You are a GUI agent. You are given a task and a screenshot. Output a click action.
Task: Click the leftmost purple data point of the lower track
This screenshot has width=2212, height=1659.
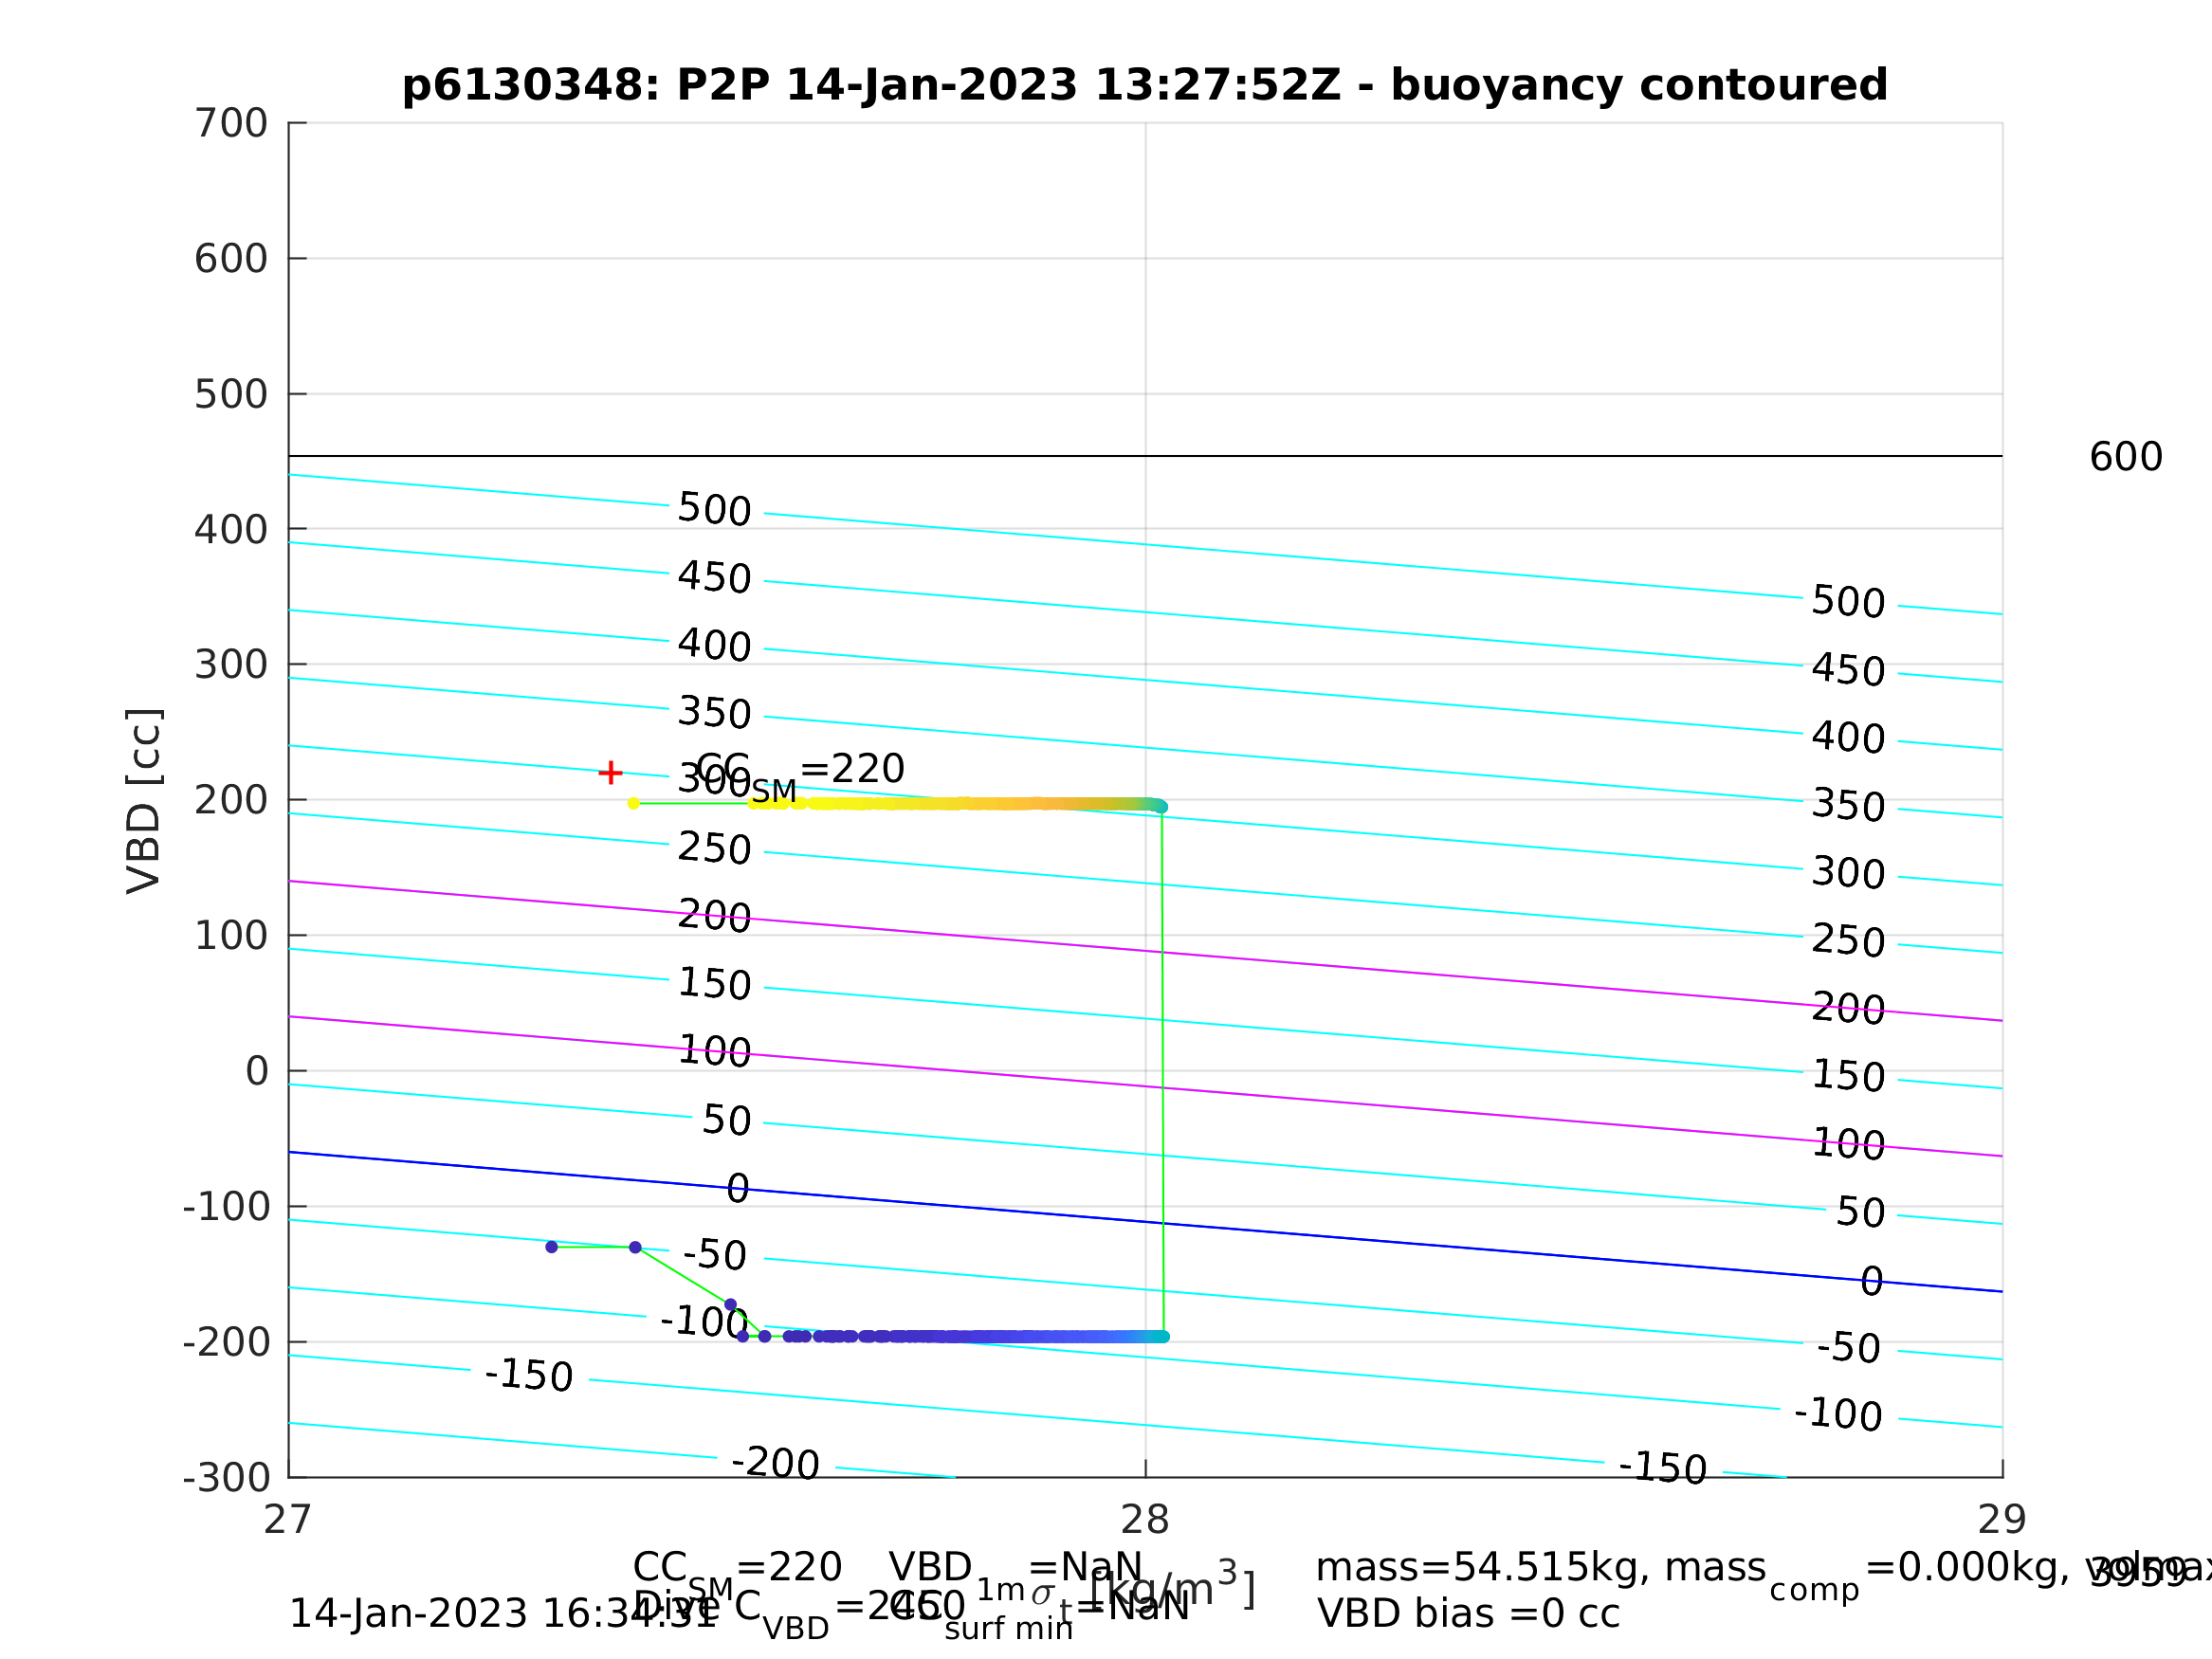coord(551,1247)
